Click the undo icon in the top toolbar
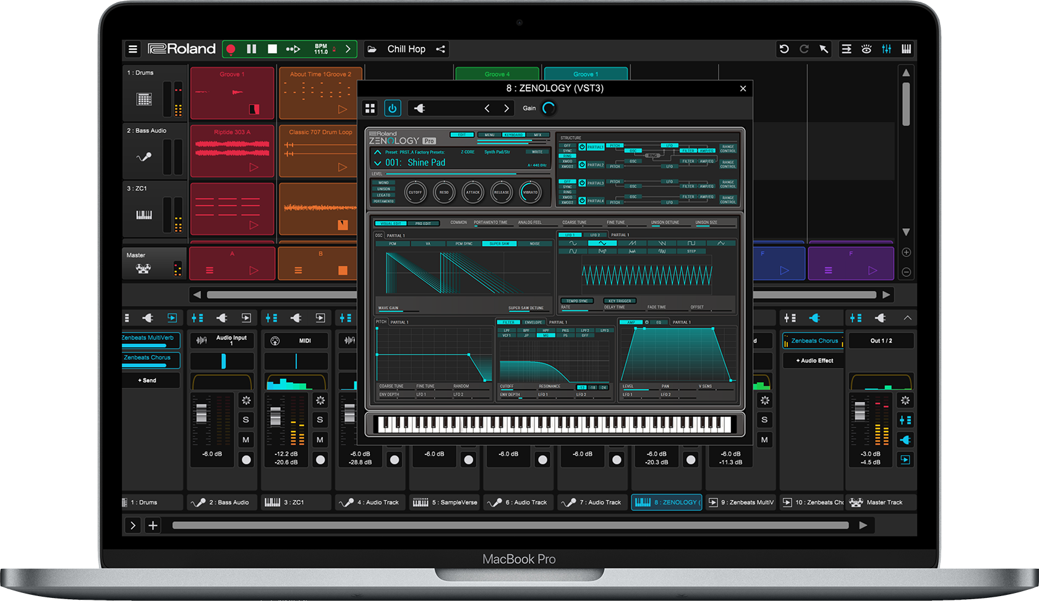1039x601 pixels. click(785, 49)
